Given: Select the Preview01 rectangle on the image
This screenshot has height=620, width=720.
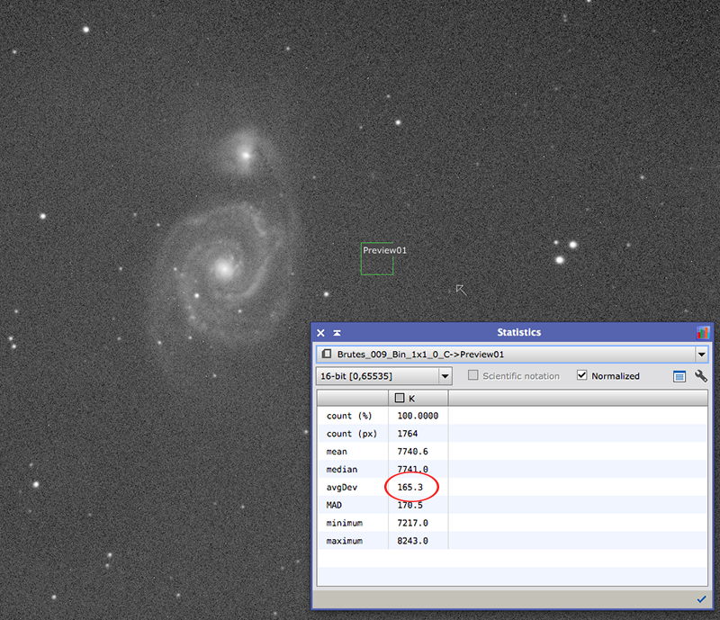Looking at the screenshot, I should 377,258.
